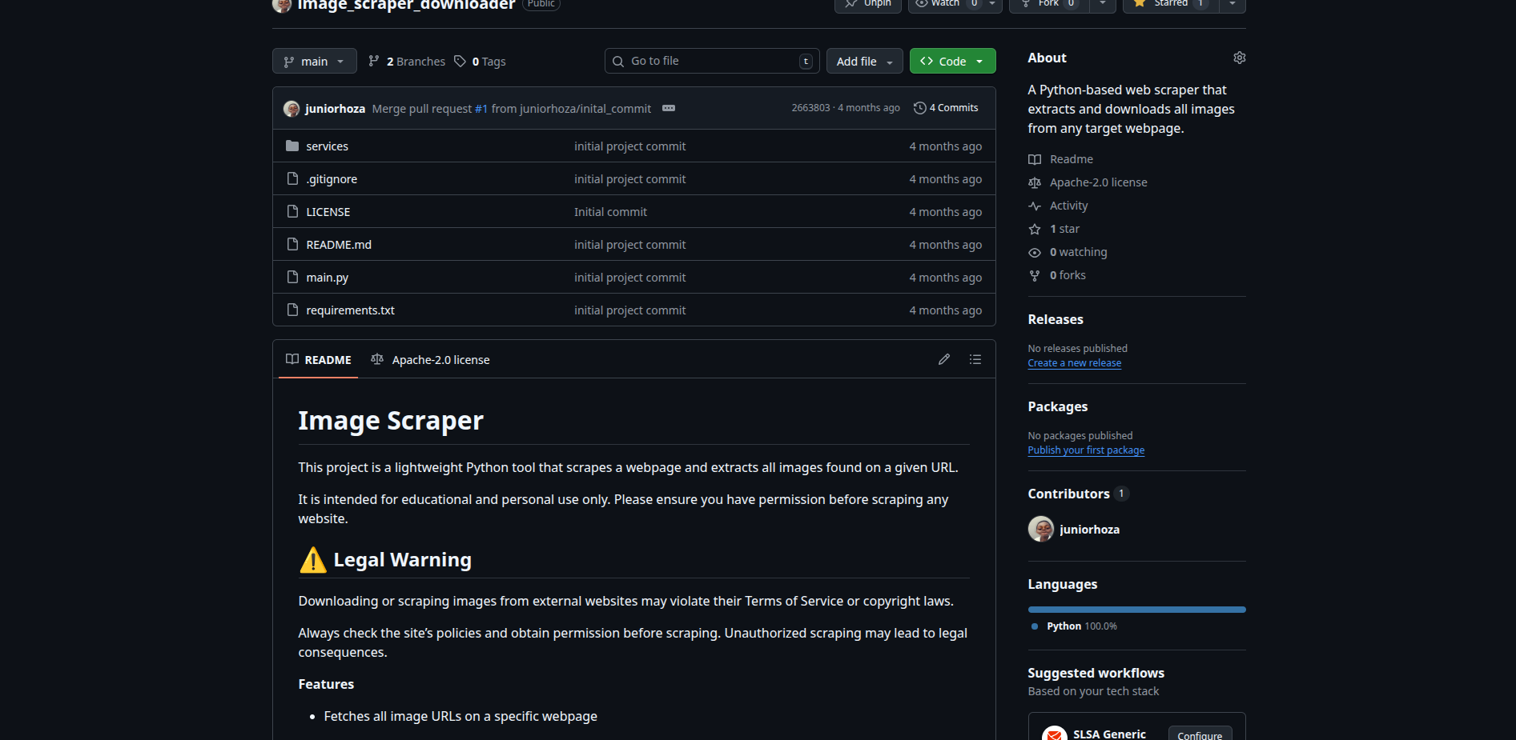This screenshot has height=740, width=1516.
Task: Open the README outline list icon
Action: (x=975, y=359)
